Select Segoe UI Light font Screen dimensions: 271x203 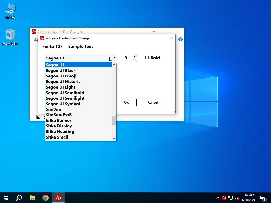click(x=78, y=87)
